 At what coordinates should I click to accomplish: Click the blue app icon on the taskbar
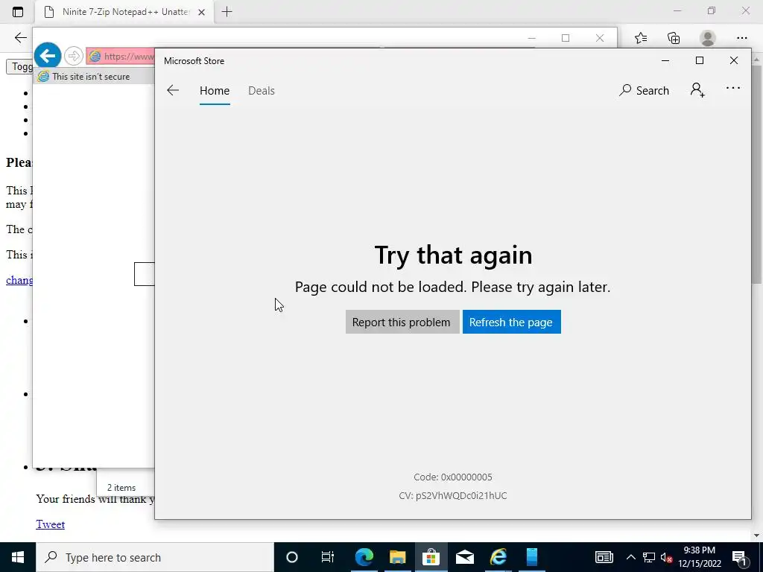click(x=532, y=557)
